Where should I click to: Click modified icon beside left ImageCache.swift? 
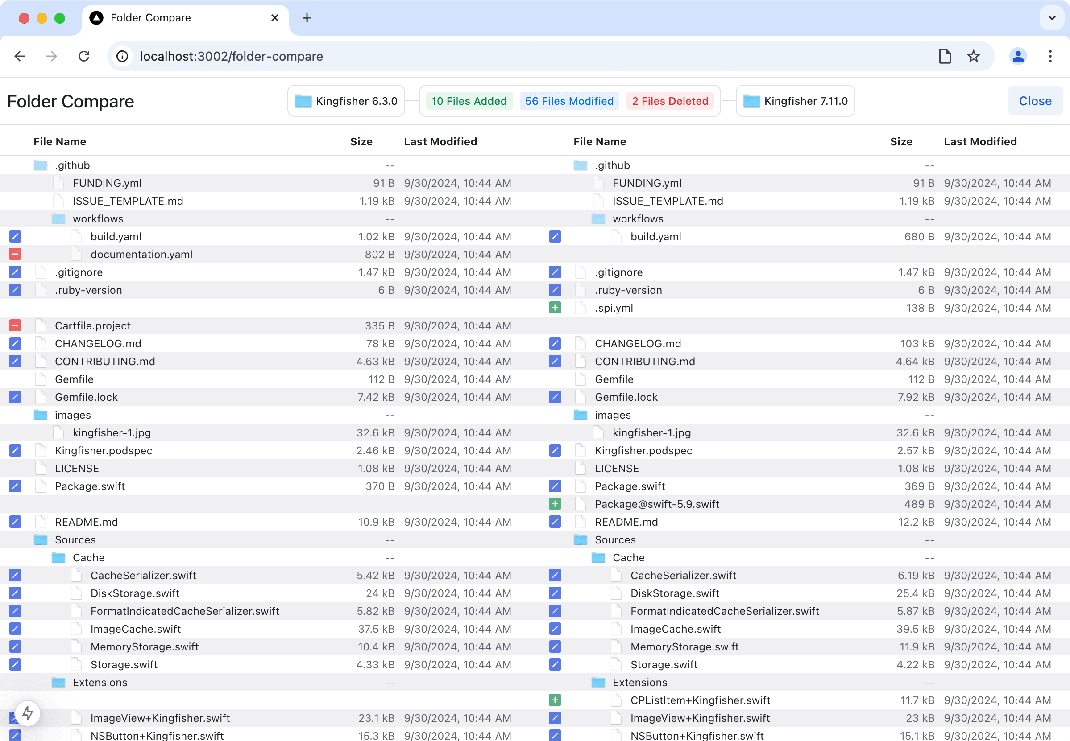point(15,629)
